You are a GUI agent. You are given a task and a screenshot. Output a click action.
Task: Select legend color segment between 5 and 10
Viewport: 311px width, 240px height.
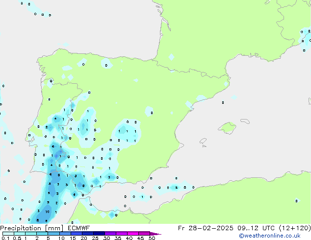tap(53, 234)
